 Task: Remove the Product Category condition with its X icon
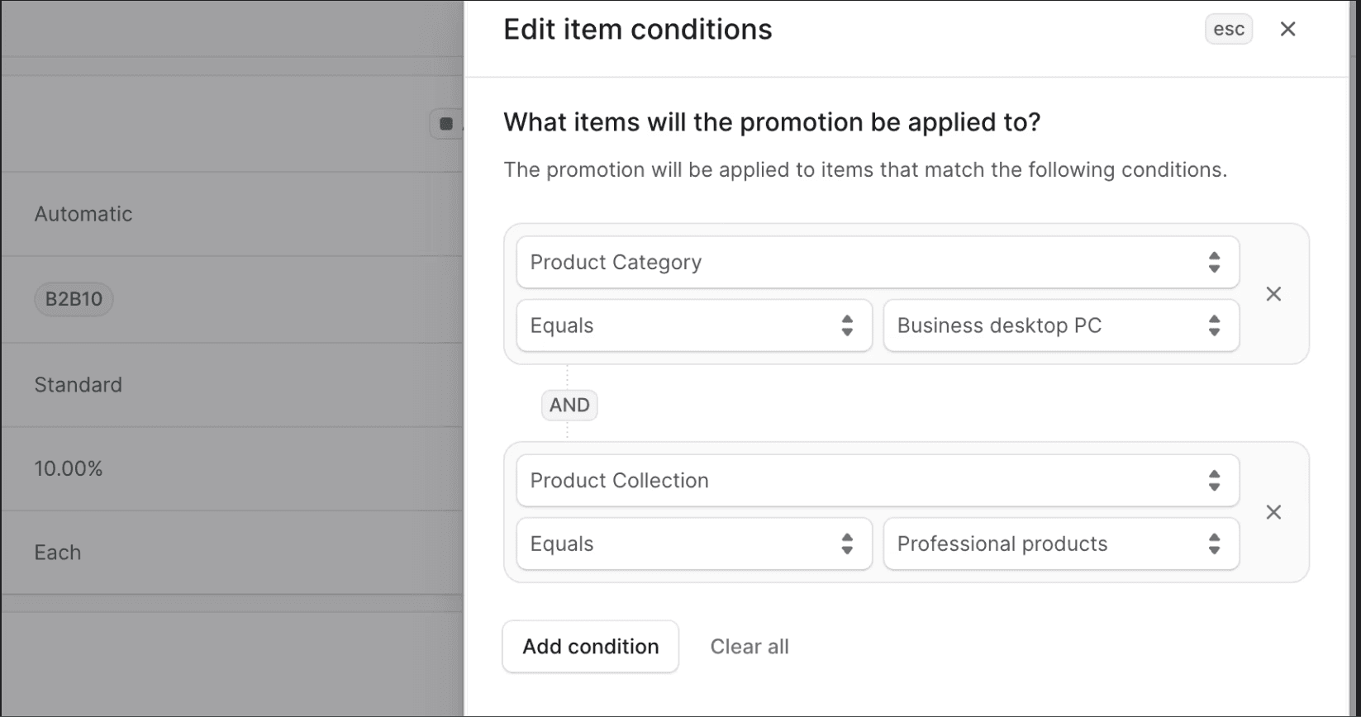[1273, 294]
